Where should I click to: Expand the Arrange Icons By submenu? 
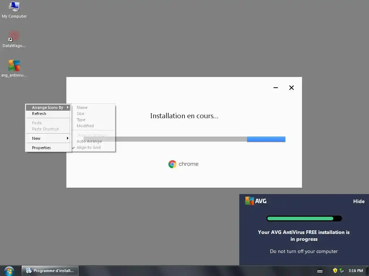pyautogui.click(x=48, y=107)
